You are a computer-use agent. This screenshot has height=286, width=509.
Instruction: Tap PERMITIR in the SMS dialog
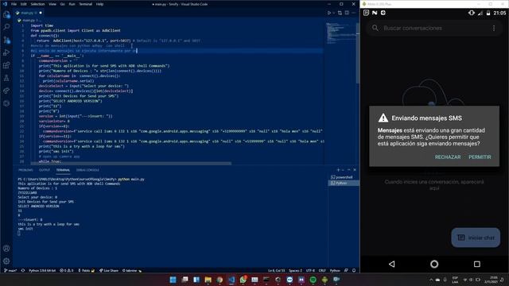(x=480, y=157)
